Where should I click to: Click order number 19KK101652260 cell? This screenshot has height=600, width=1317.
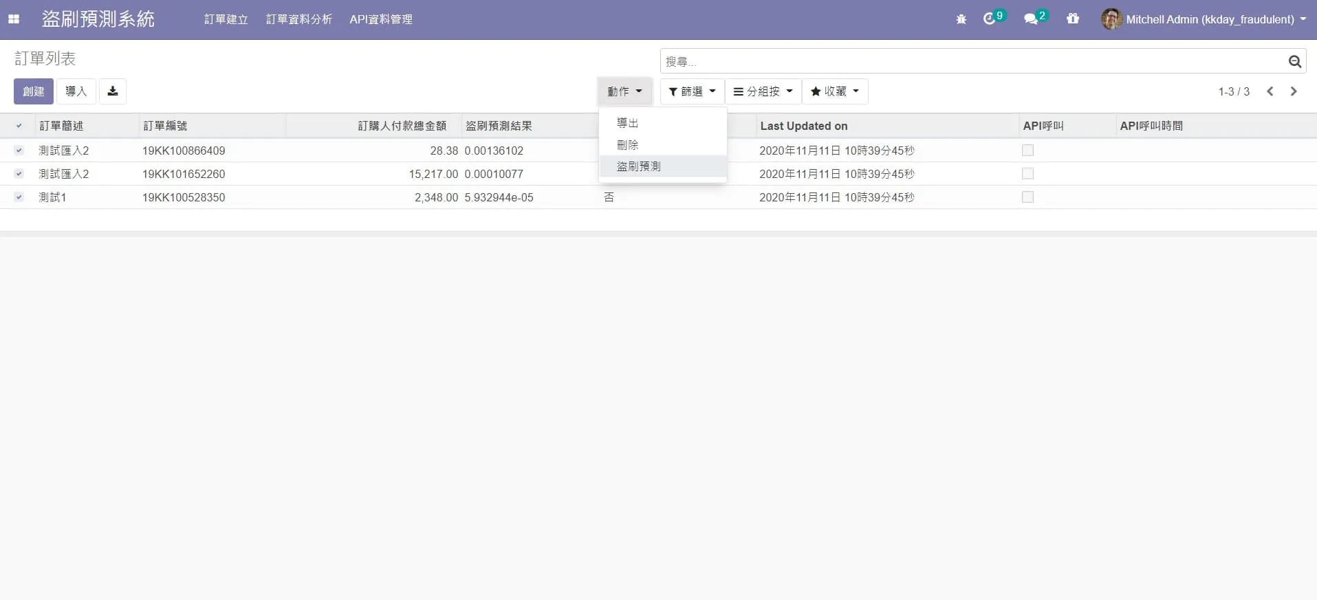(x=184, y=174)
